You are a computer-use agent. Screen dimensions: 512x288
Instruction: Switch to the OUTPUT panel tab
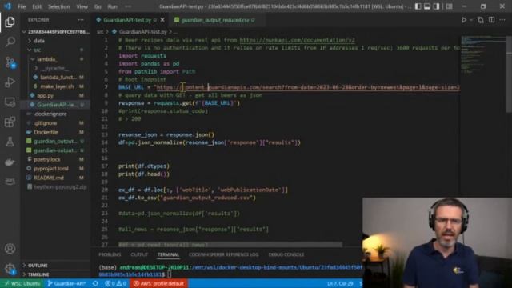click(139, 254)
